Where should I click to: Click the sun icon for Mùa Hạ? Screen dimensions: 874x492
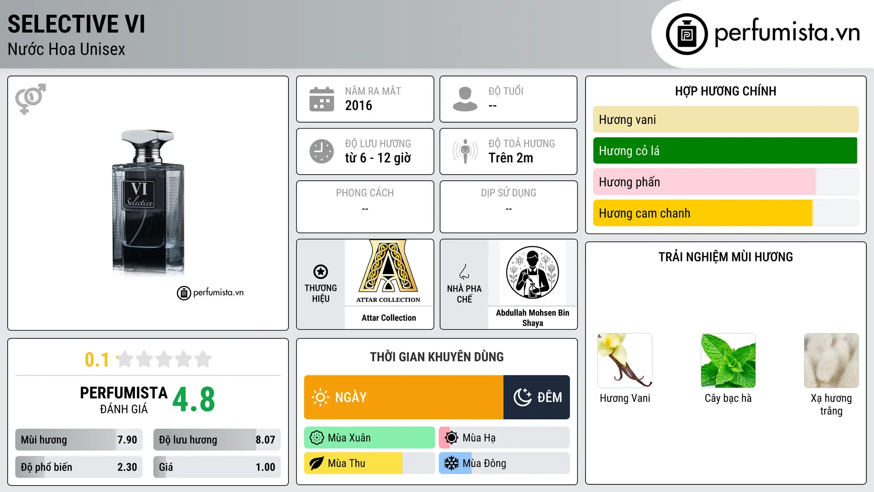point(452,438)
